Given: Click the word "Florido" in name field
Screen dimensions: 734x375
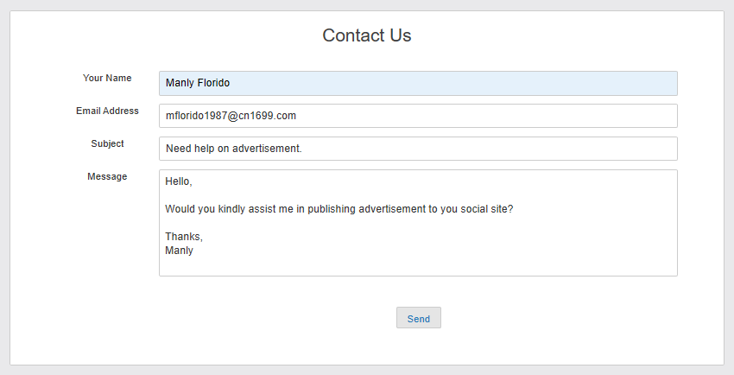Looking at the screenshot, I should pos(212,83).
